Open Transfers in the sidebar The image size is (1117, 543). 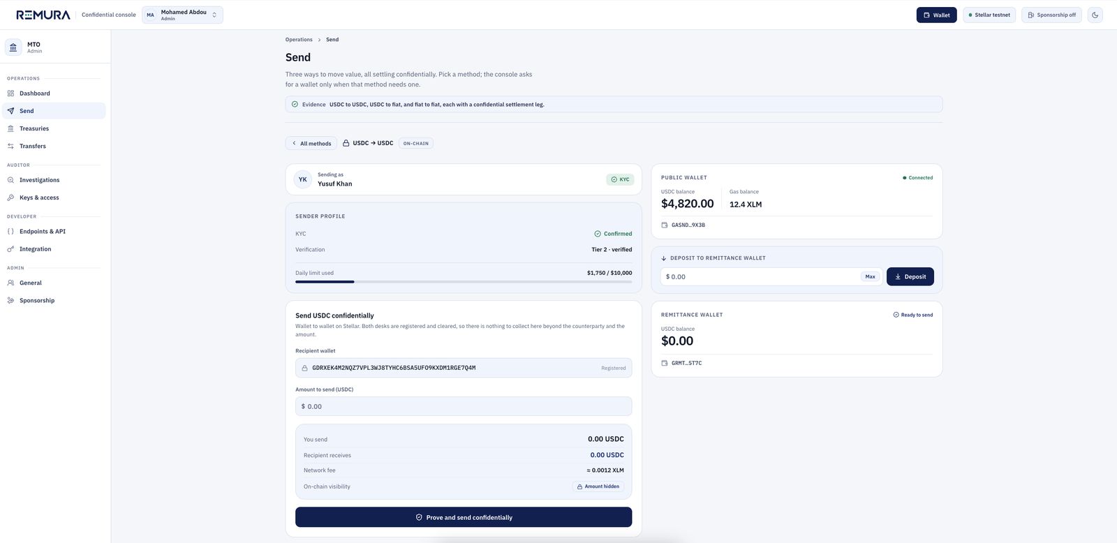click(x=54, y=146)
